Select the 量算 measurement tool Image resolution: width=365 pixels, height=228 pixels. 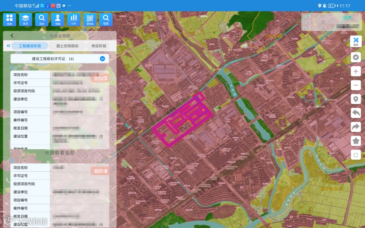[356, 42]
